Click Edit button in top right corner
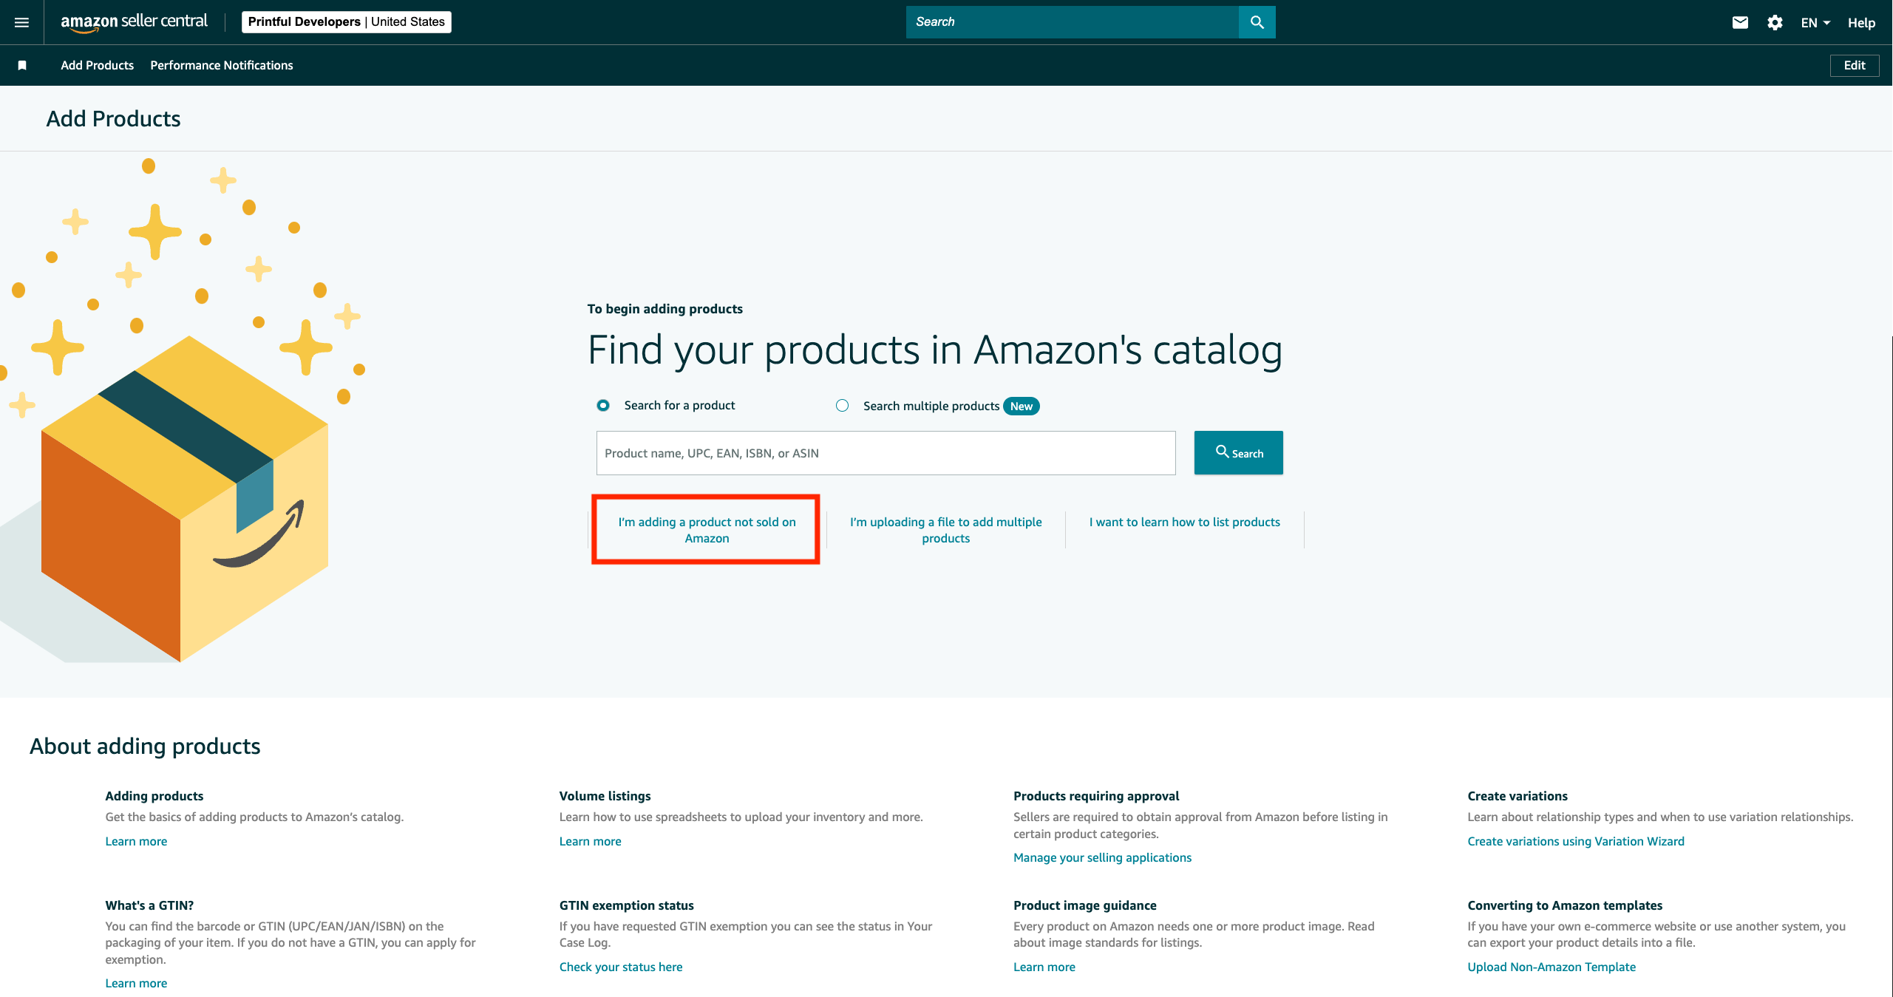This screenshot has width=1893, height=997. pos(1854,65)
